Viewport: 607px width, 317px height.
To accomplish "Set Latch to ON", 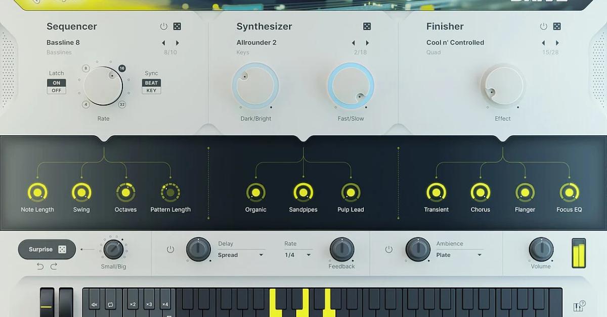I will tap(56, 82).
